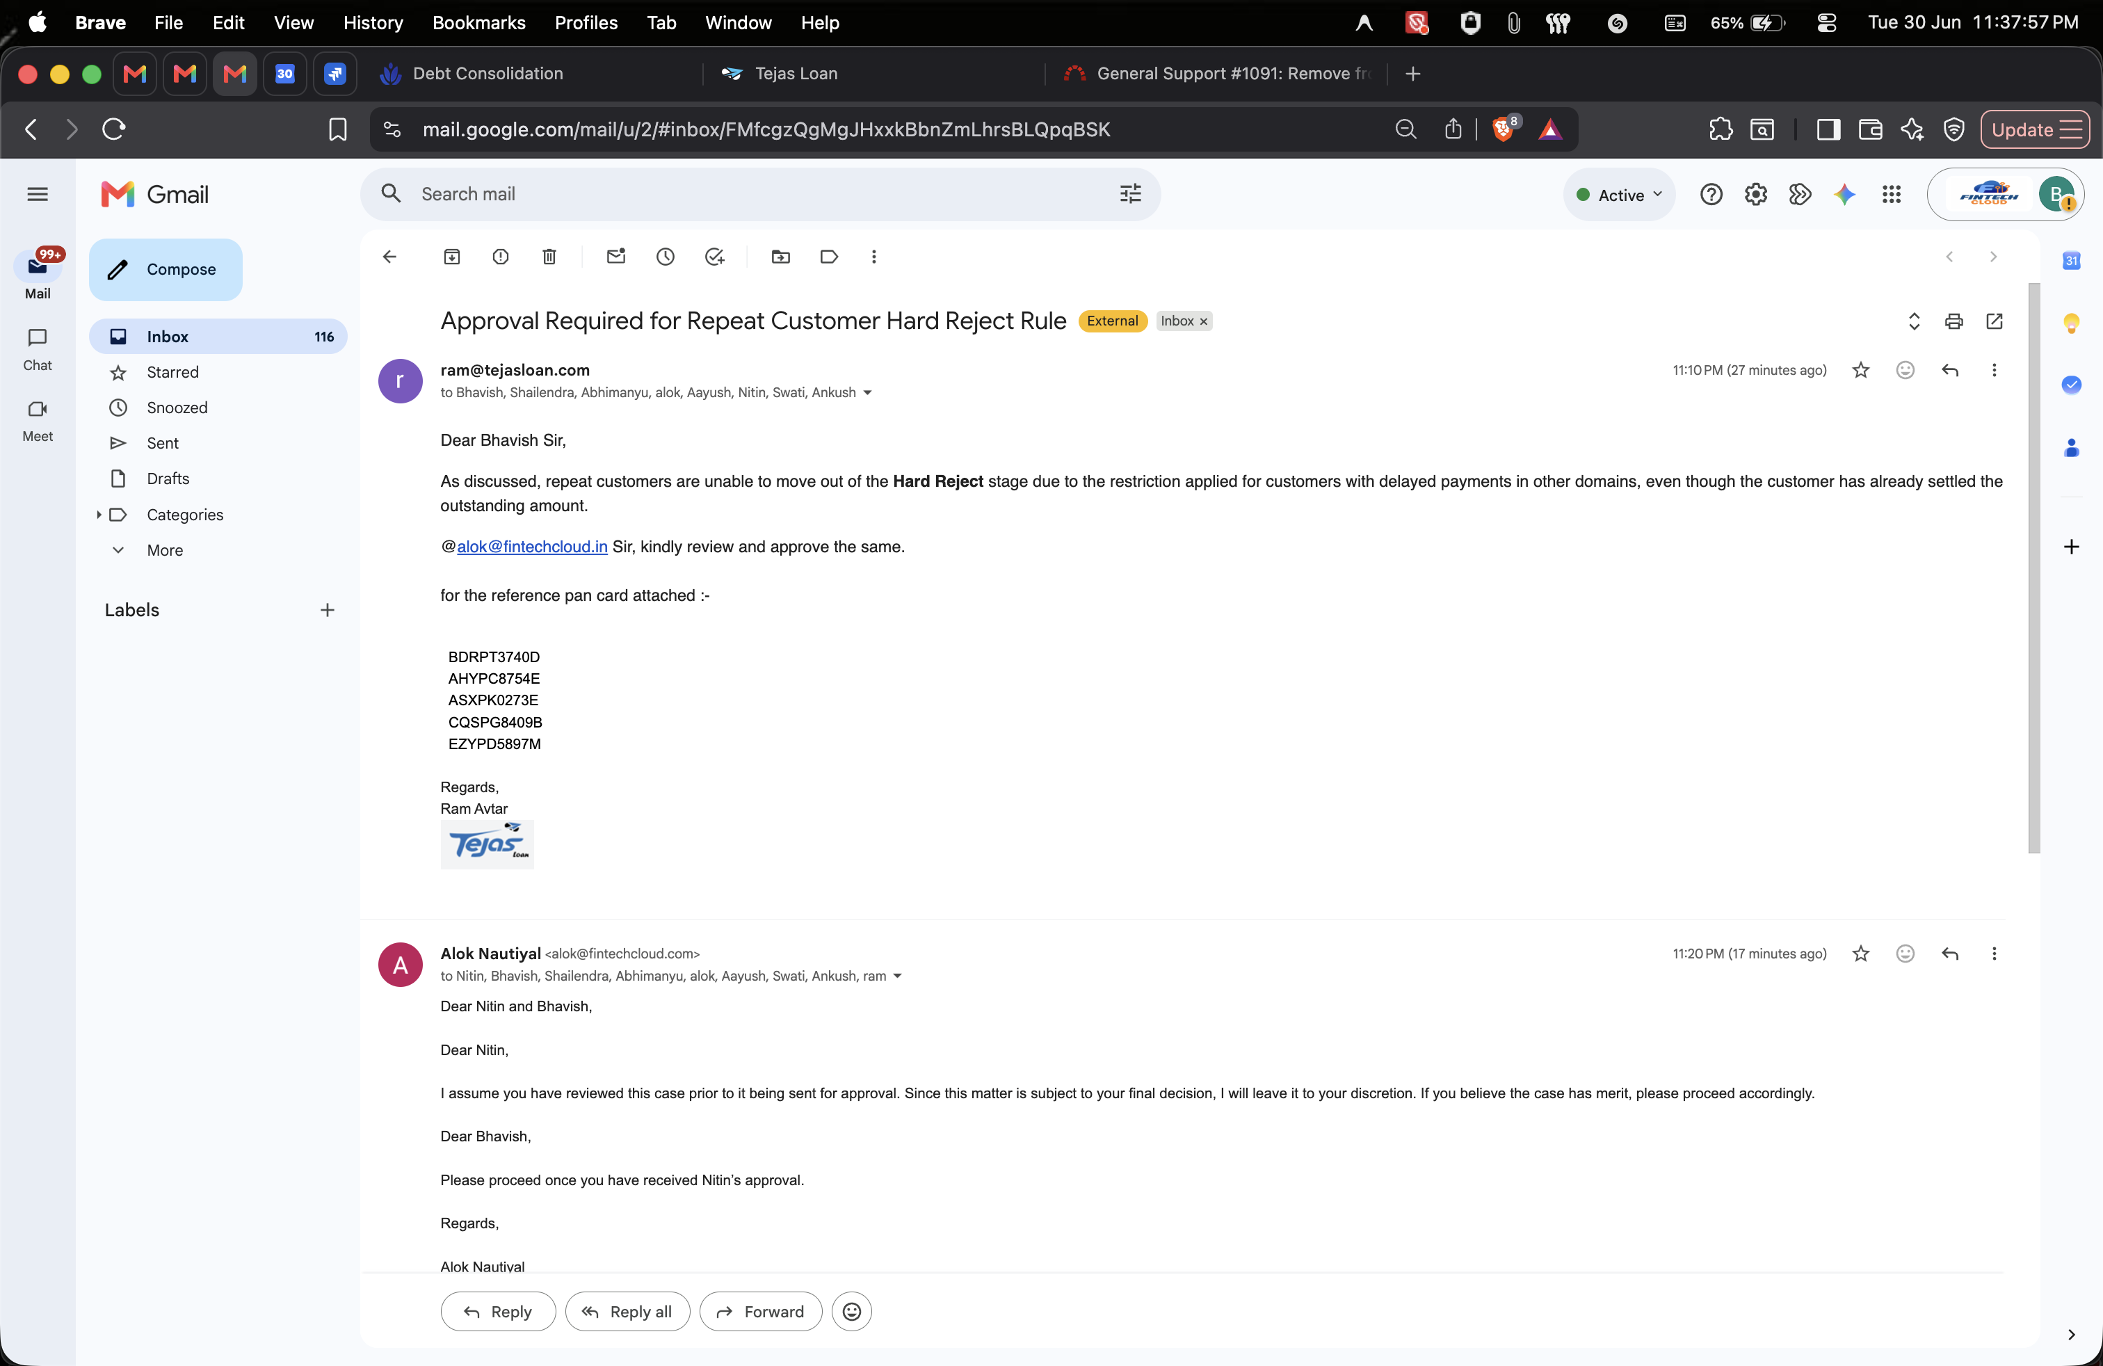Open Google Calendar side panel
This screenshot has height=1366, width=2103.
pos(2071,261)
